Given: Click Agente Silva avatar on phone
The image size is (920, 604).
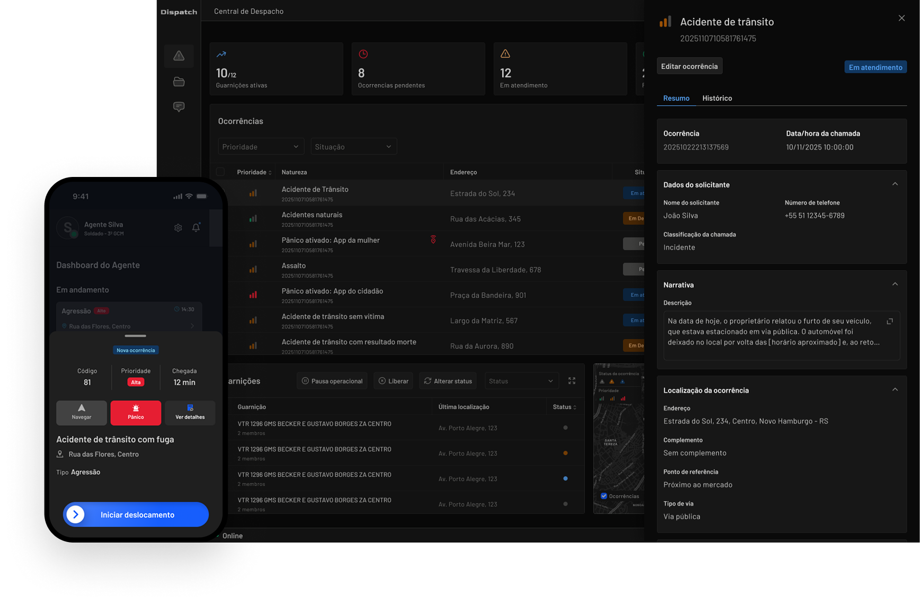Looking at the screenshot, I should 67,228.
